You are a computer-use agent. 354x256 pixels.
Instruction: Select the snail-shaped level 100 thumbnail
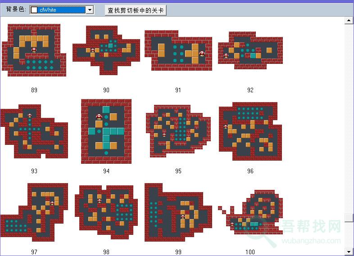250,212
